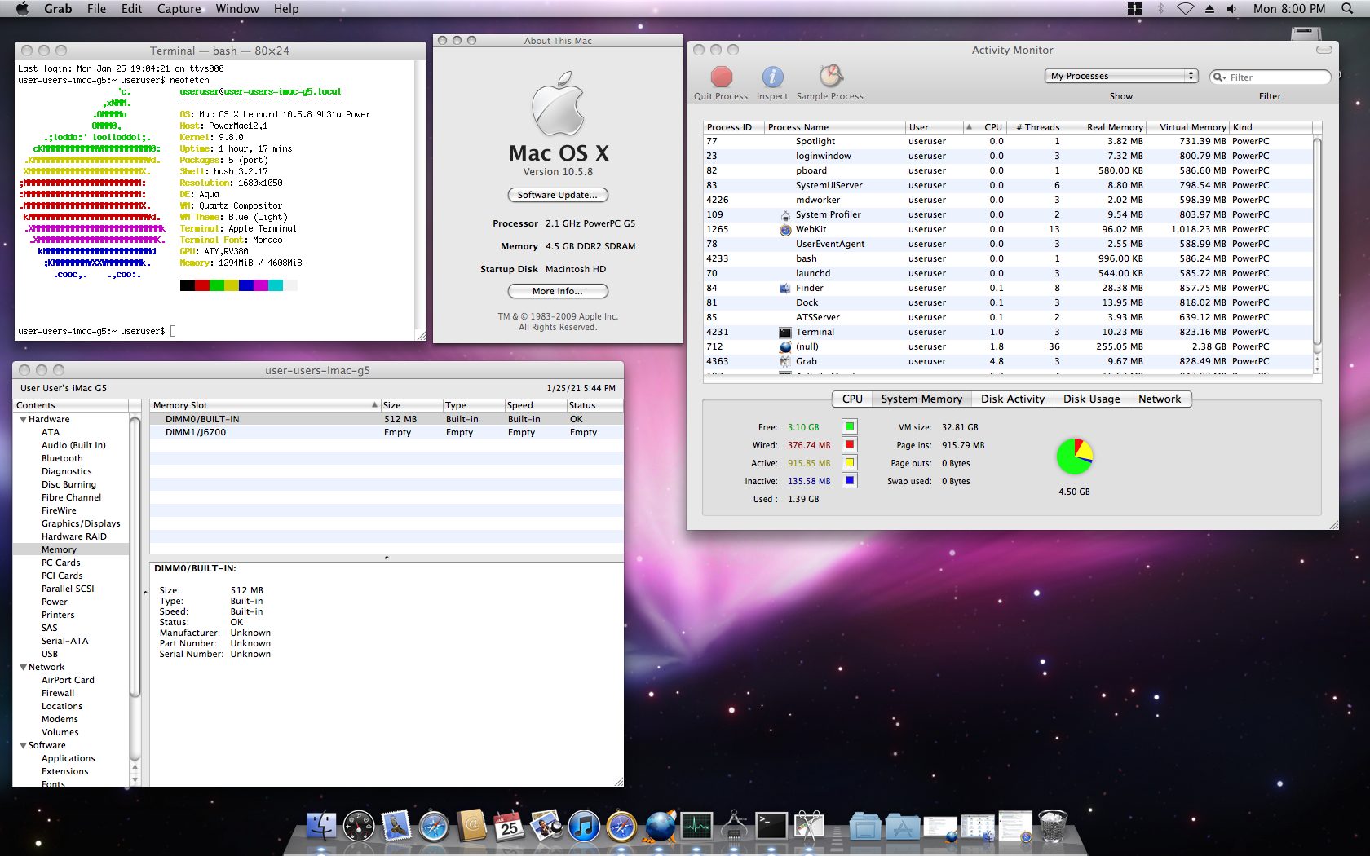The height and width of the screenshot is (856, 1370).
Task: Click the green Free memory color swatch
Action: click(849, 427)
